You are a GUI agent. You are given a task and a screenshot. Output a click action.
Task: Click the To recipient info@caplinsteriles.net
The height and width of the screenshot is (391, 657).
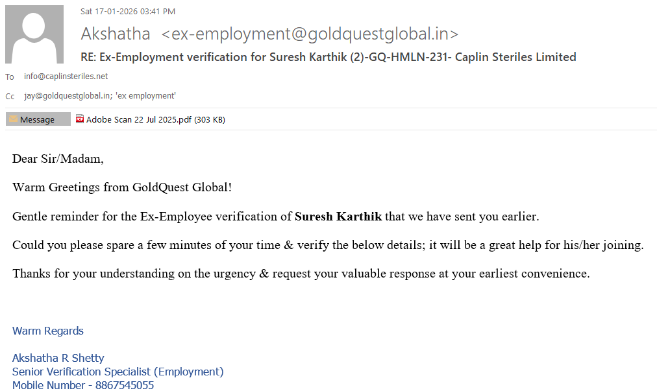point(66,77)
